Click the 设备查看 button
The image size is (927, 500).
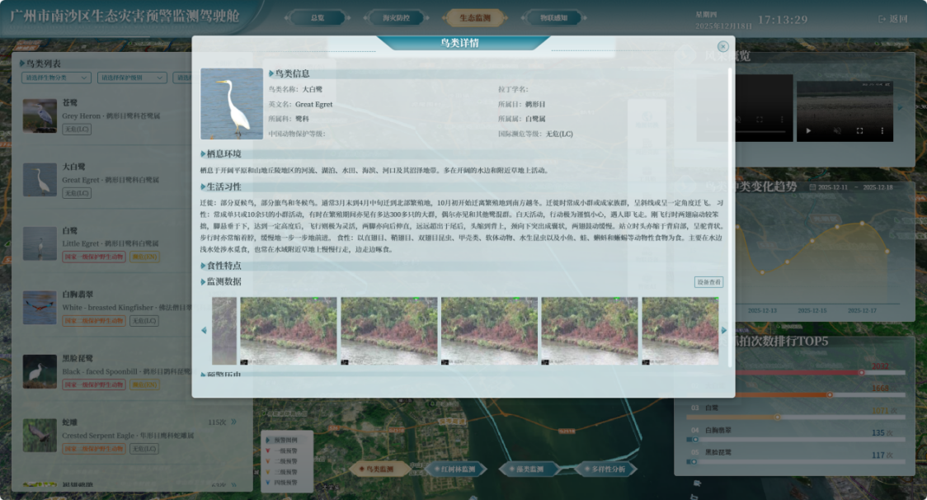[708, 282]
